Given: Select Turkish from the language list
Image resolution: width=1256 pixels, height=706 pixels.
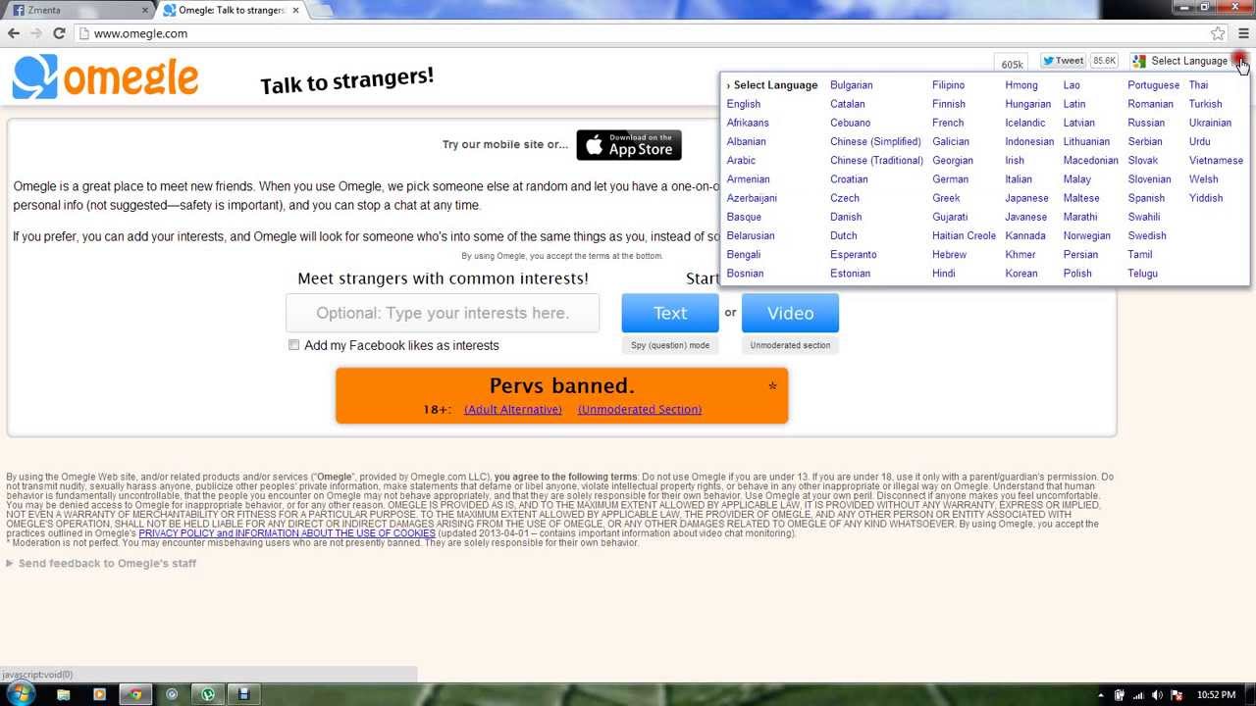Looking at the screenshot, I should pos(1205,104).
